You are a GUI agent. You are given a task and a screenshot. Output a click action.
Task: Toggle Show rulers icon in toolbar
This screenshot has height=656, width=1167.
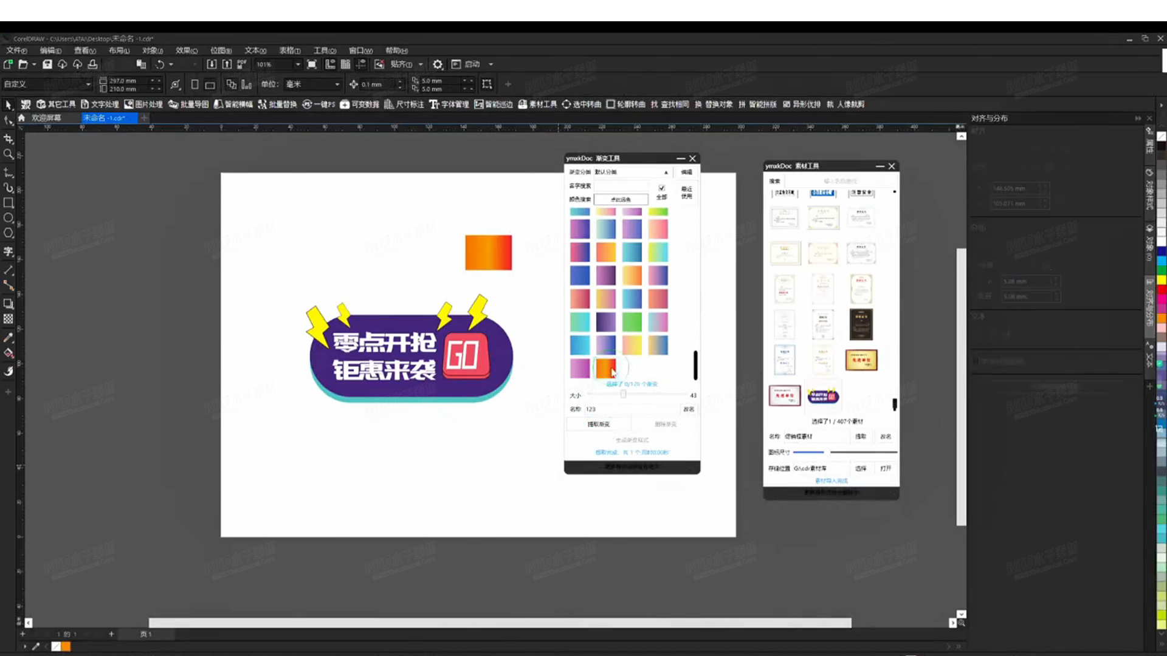(x=330, y=64)
